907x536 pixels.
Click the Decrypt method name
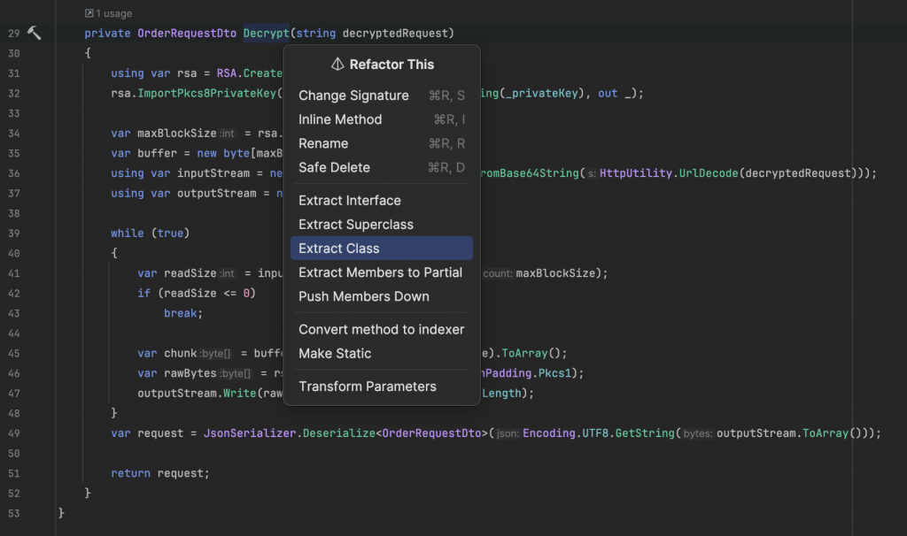click(266, 34)
